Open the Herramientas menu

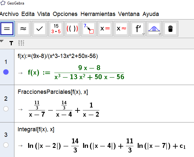click(x=98, y=14)
